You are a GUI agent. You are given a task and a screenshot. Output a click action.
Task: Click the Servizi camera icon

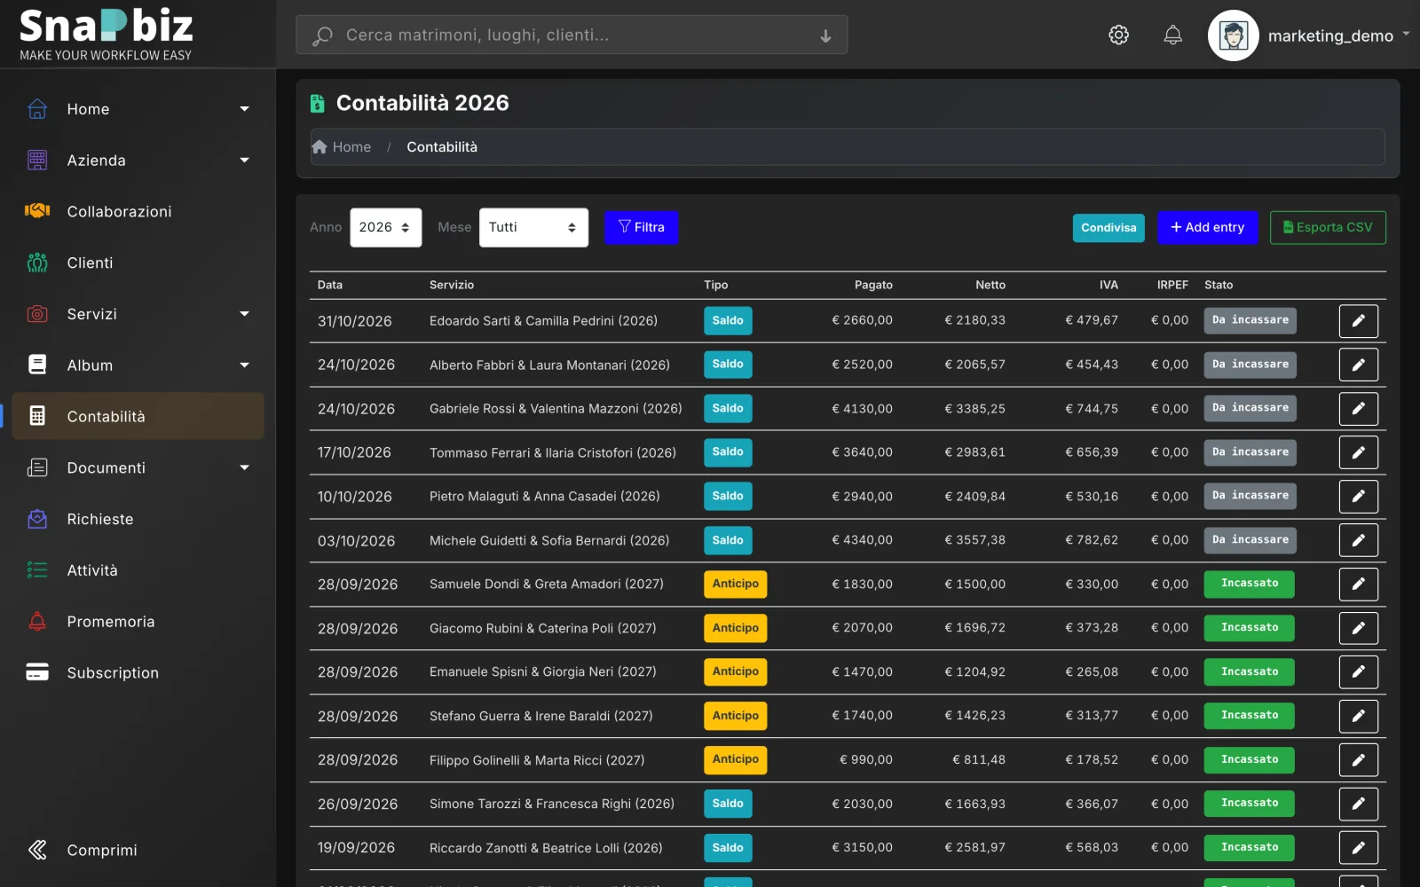[37, 314]
